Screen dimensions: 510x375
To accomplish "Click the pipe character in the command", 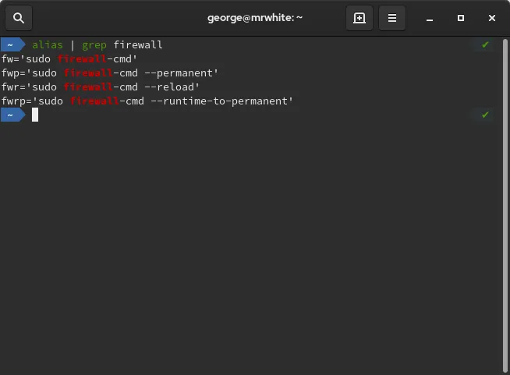I will coord(73,44).
